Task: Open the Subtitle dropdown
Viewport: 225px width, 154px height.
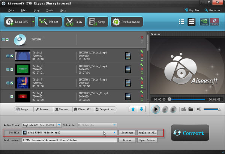Action: (x=114, y=125)
